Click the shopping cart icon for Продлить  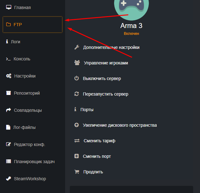point(77,172)
